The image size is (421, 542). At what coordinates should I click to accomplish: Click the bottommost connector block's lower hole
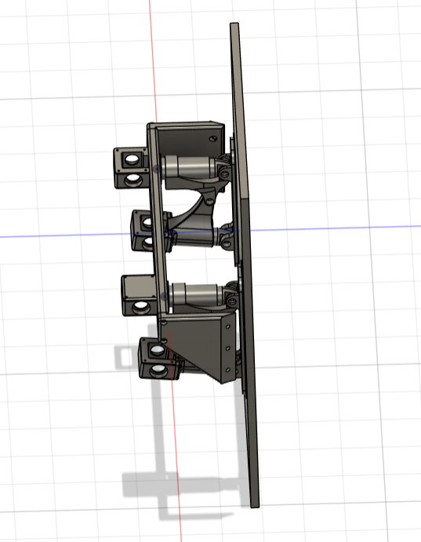[x=160, y=371]
